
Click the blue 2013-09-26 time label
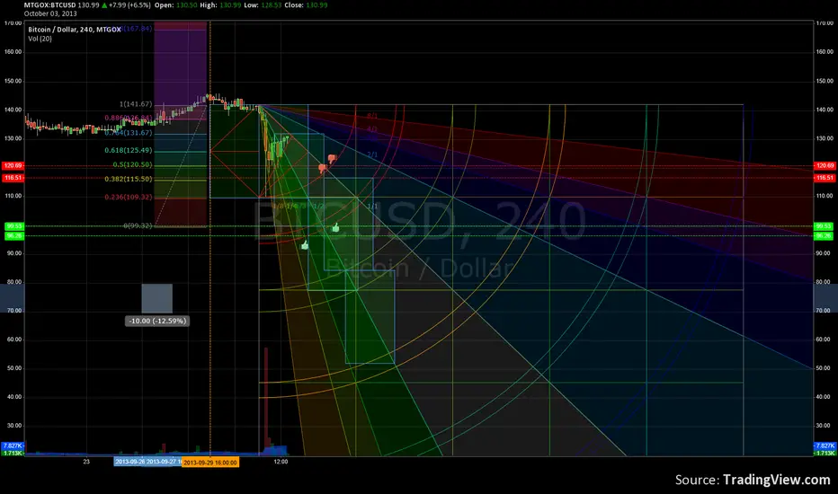pos(129,462)
